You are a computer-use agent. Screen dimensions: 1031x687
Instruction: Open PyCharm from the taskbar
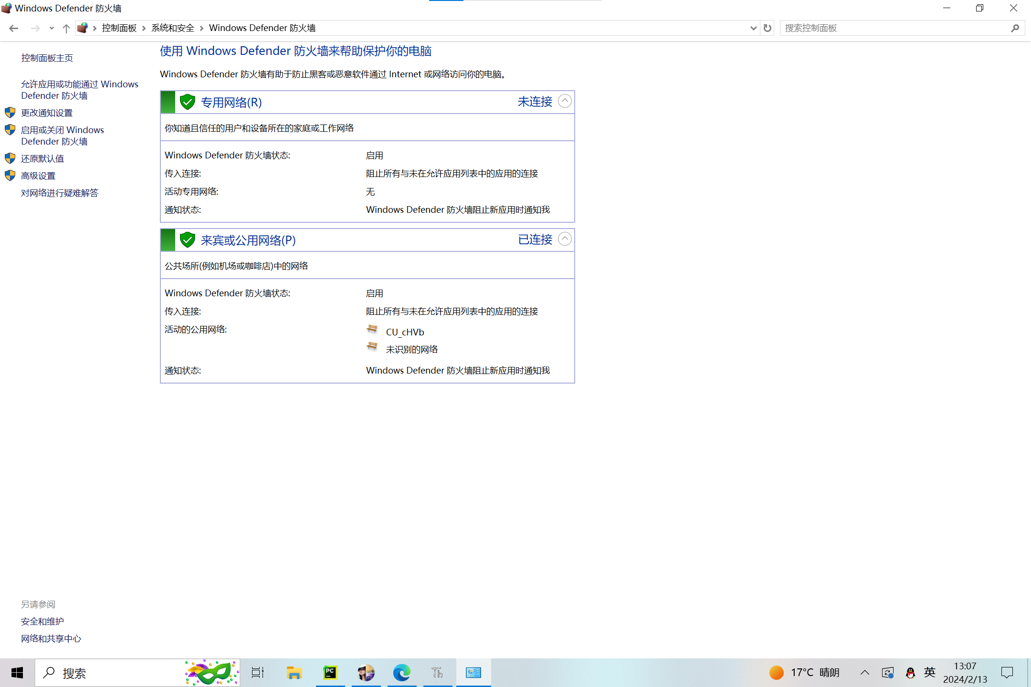point(330,673)
